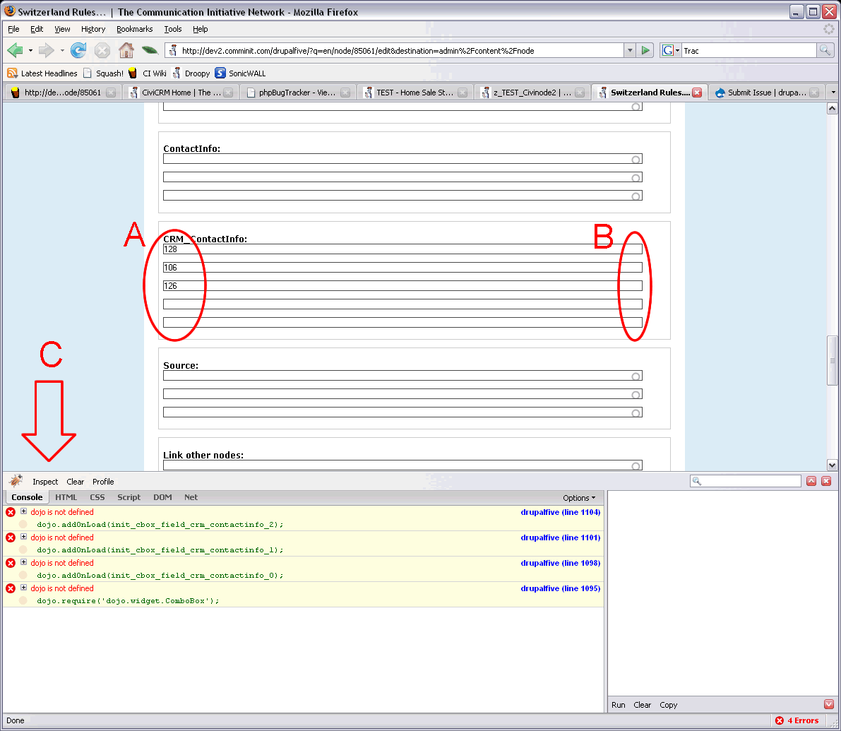Switch to Firebug HTML tab
Image resolution: width=841 pixels, height=731 pixels.
66,497
